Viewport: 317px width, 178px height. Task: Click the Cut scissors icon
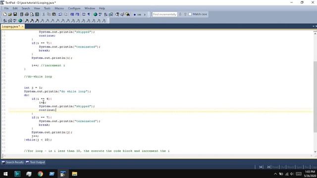click(x=44, y=14)
